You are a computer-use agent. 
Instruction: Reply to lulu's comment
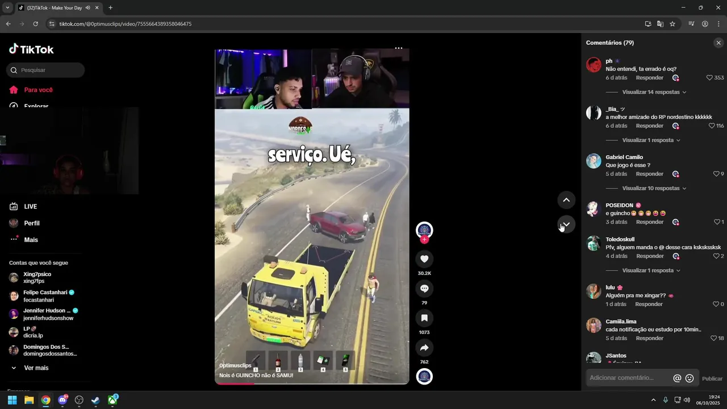(x=649, y=304)
